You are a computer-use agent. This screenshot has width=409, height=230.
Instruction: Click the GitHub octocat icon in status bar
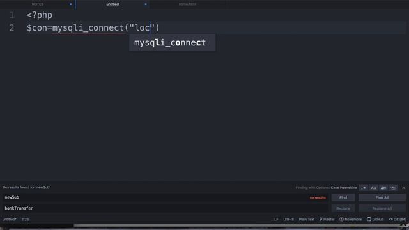click(x=369, y=220)
